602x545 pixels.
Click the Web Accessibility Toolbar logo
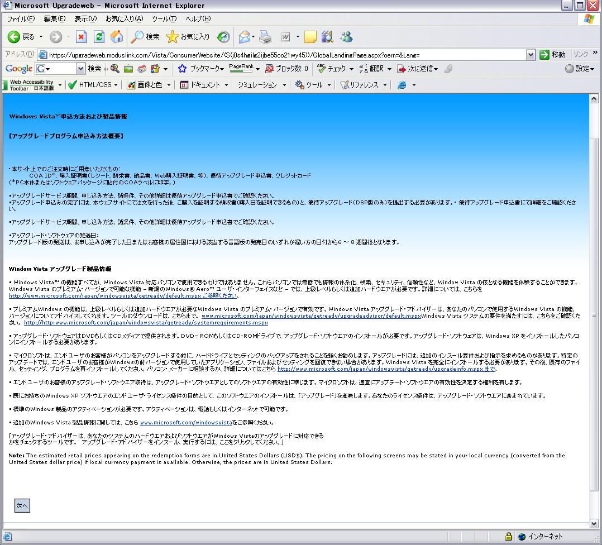pyautogui.click(x=28, y=85)
